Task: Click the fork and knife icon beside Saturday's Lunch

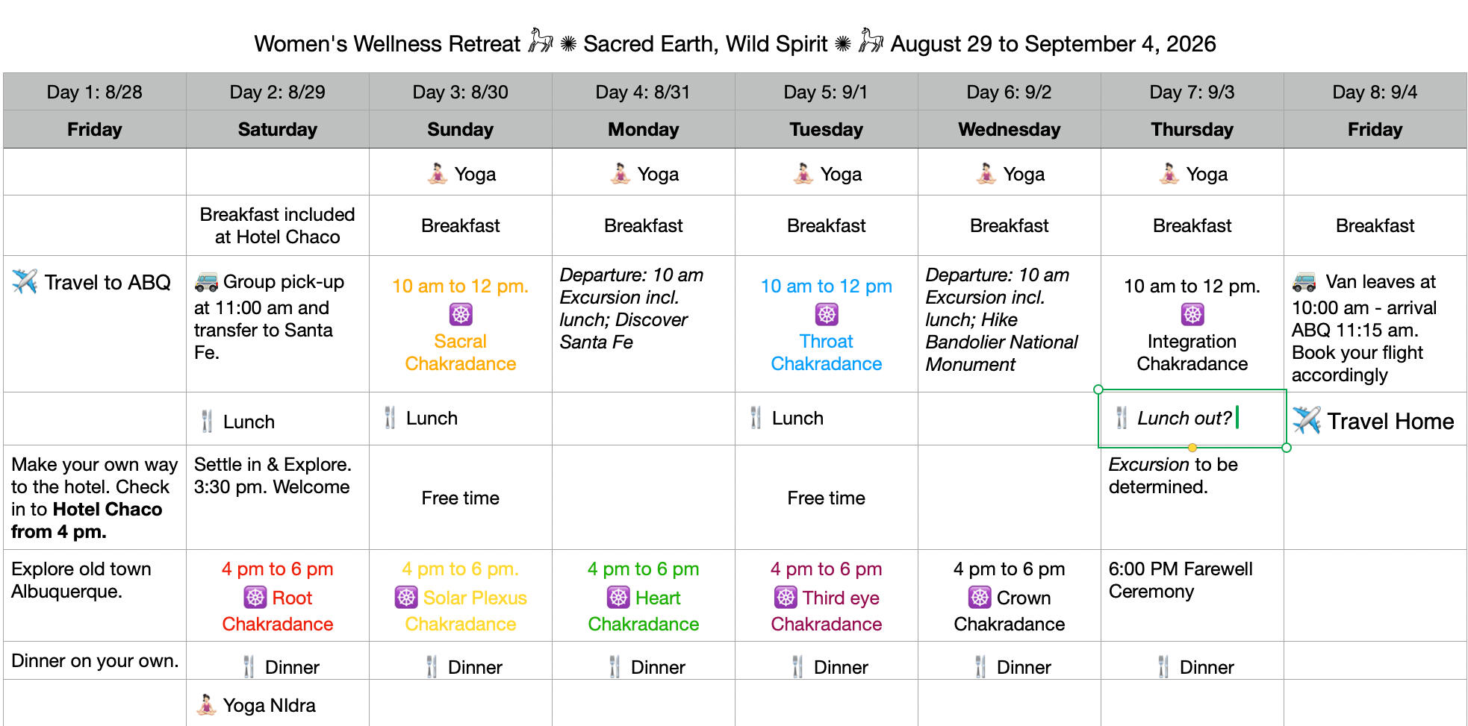Action: click(207, 422)
